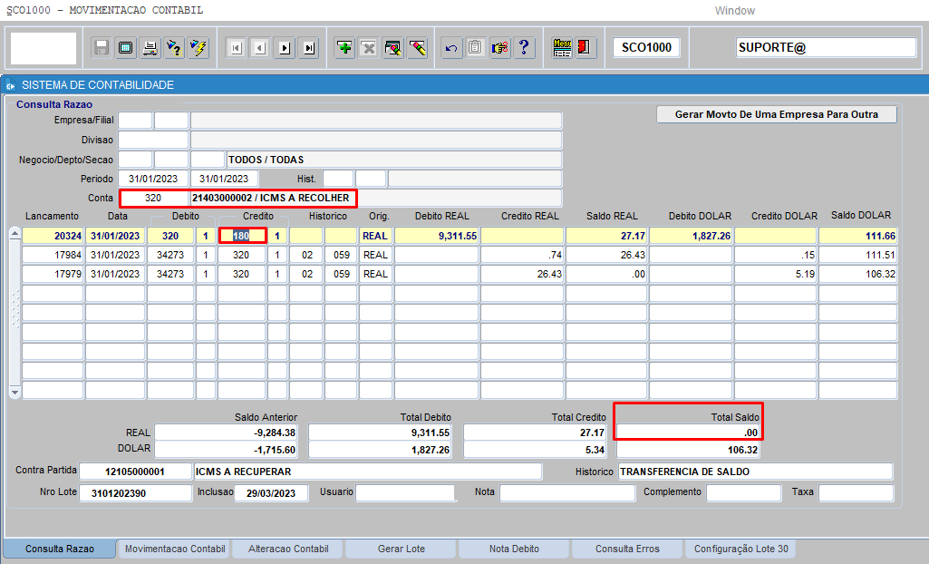Image resolution: width=929 pixels, height=564 pixels.
Task: Click the Taxa input field
Action: pos(856,493)
